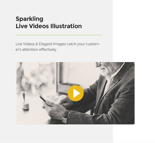Play the video with the yellow button
The height and width of the screenshot is (143, 155).
point(76,93)
